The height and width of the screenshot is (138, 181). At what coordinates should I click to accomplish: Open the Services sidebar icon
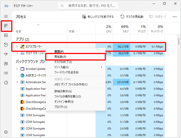[6, 83]
